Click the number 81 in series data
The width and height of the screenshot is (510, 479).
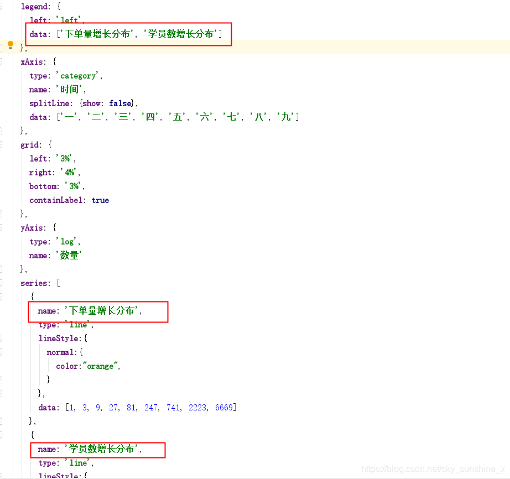(131, 408)
